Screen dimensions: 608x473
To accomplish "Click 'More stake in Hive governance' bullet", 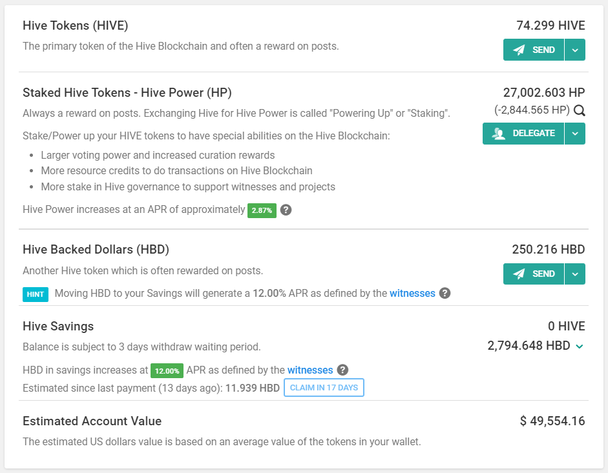I will coord(188,187).
